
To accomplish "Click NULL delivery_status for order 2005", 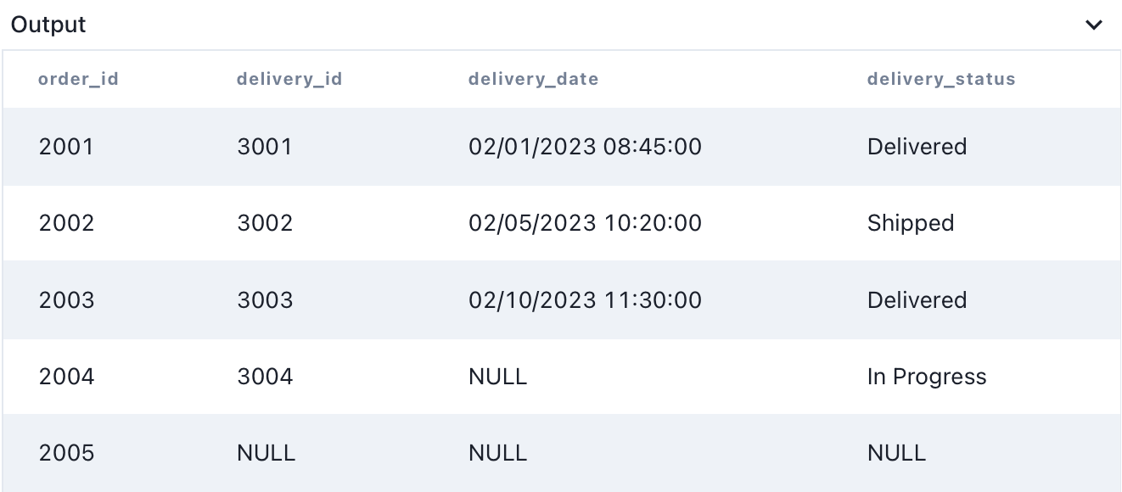I will coord(896,453).
